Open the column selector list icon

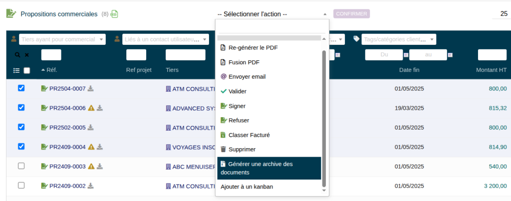click(x=16, y=70)
